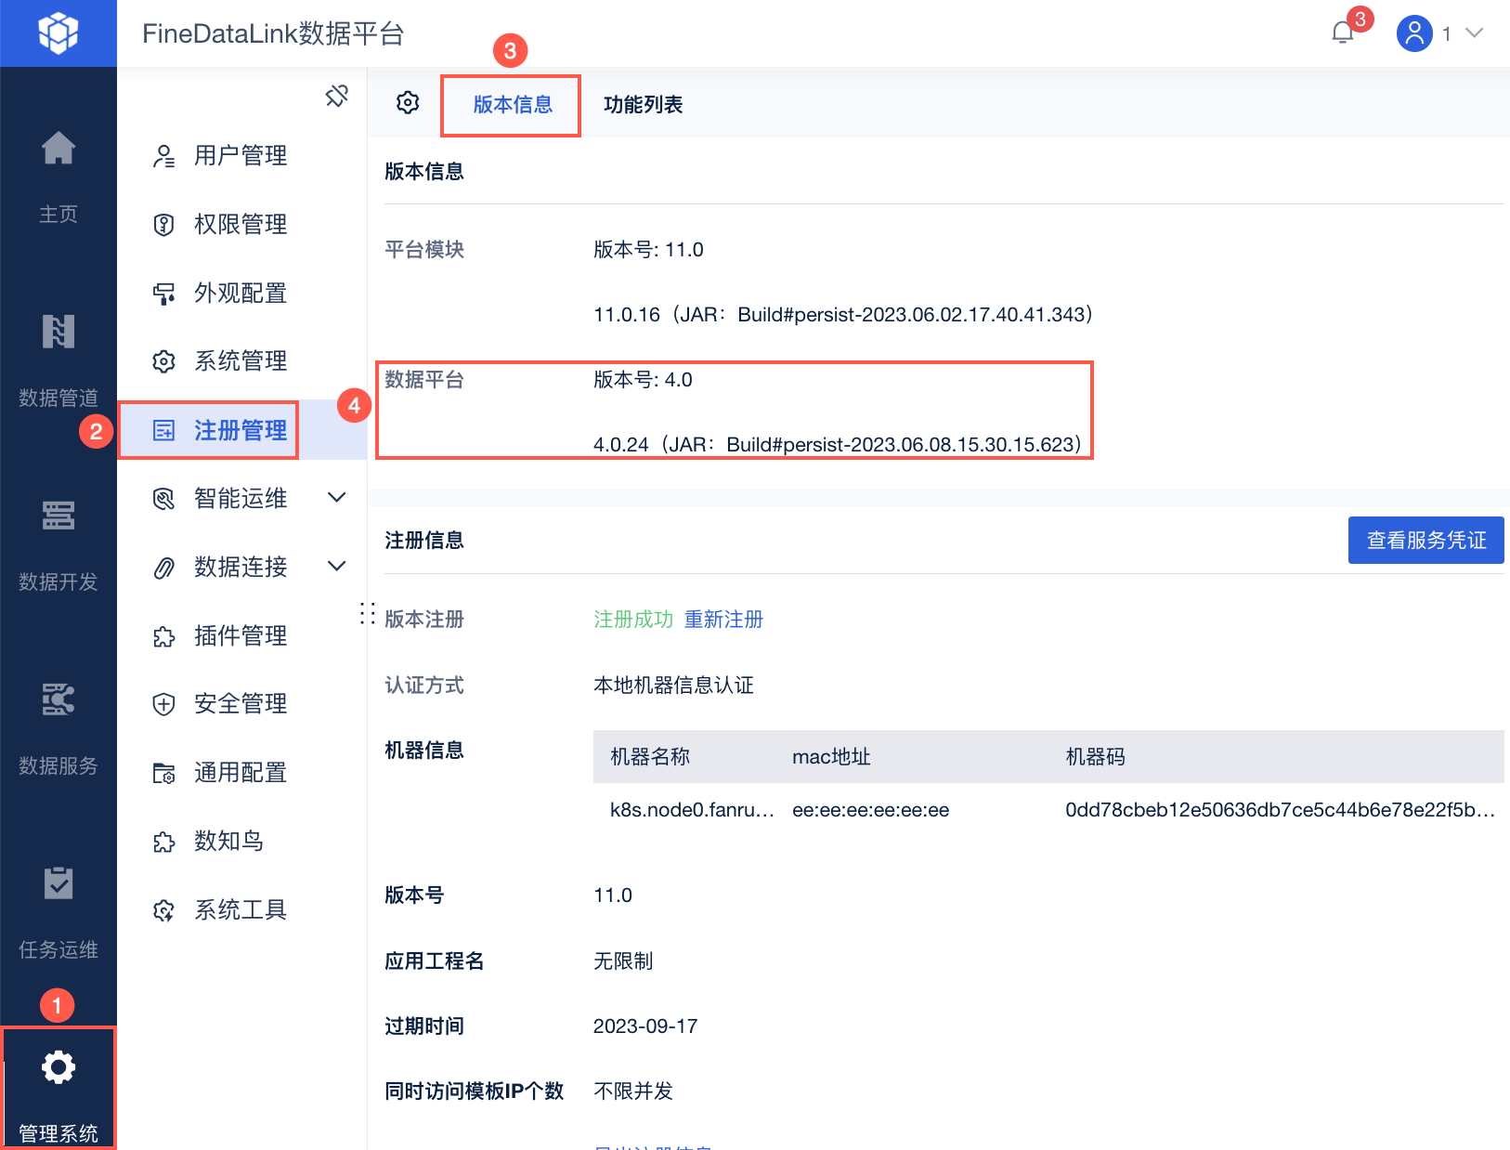1510x1150 pixels.
Task: Click the panel resize drag handle dots
Action: tap(368, 613)
